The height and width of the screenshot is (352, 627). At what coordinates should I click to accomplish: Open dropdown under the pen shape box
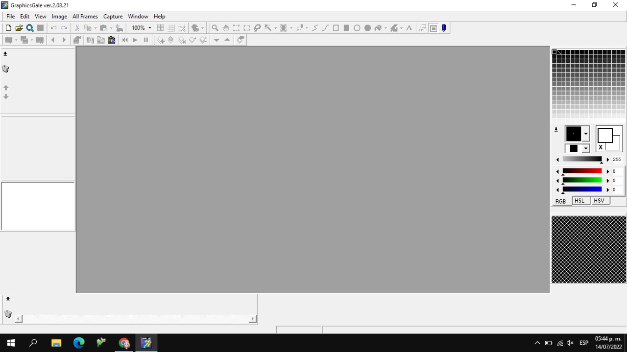click(586, 149)
